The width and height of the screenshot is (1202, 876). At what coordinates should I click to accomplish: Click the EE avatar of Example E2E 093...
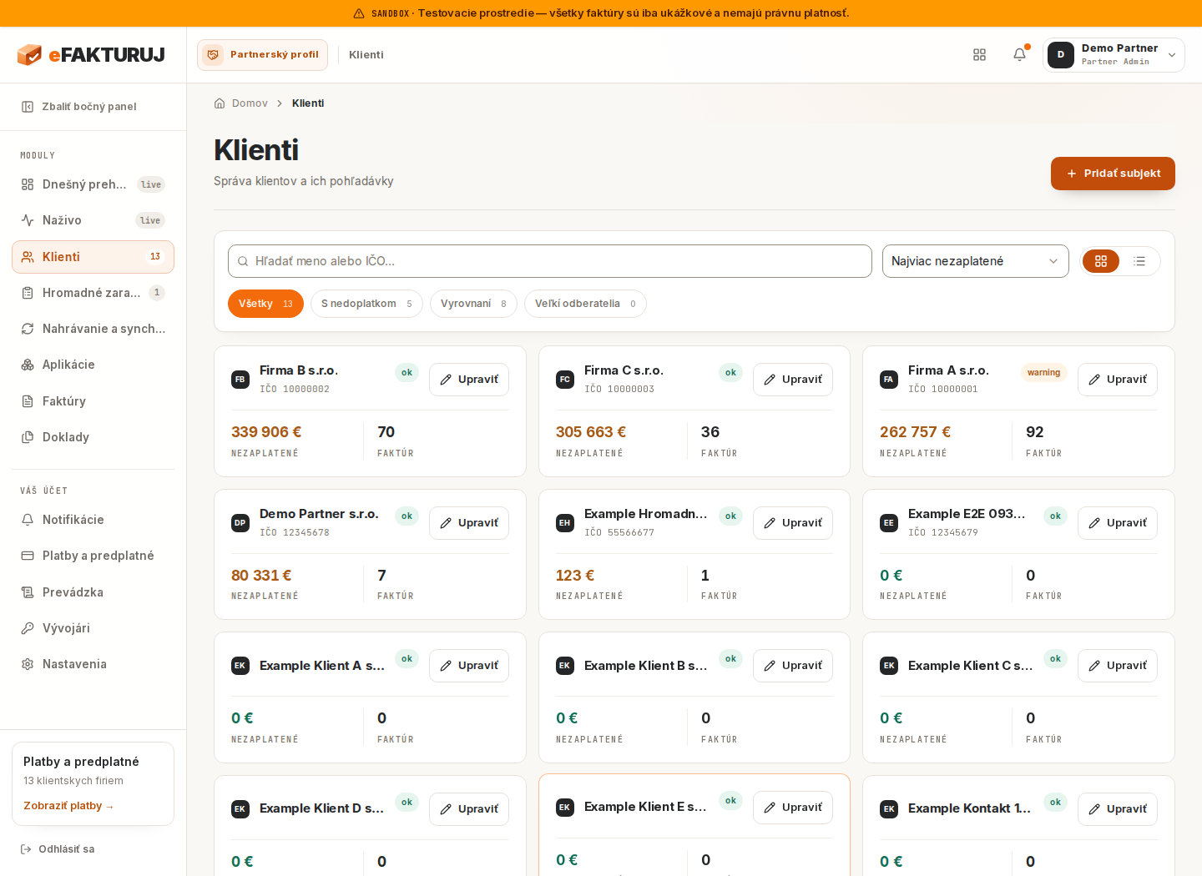[889, 523]
